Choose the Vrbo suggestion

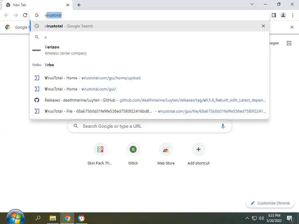[149, 65]
